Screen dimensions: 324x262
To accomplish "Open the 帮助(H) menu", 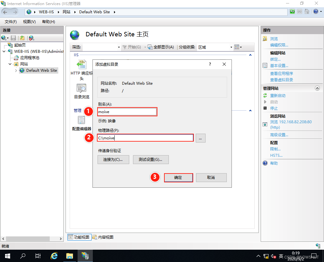I will coord(48,21).
